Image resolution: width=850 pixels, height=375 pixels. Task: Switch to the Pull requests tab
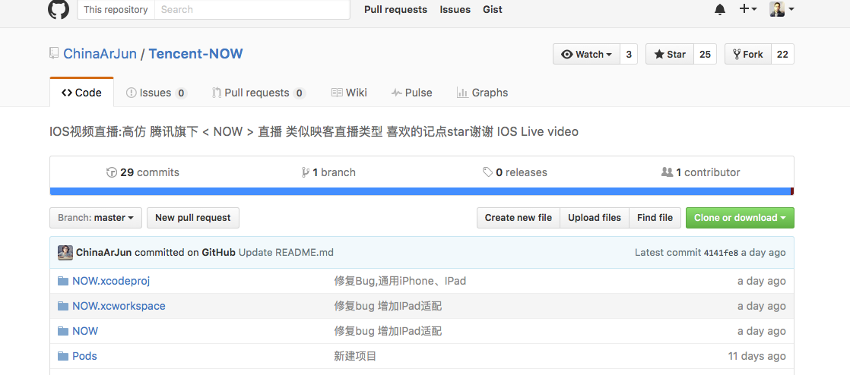258,93
